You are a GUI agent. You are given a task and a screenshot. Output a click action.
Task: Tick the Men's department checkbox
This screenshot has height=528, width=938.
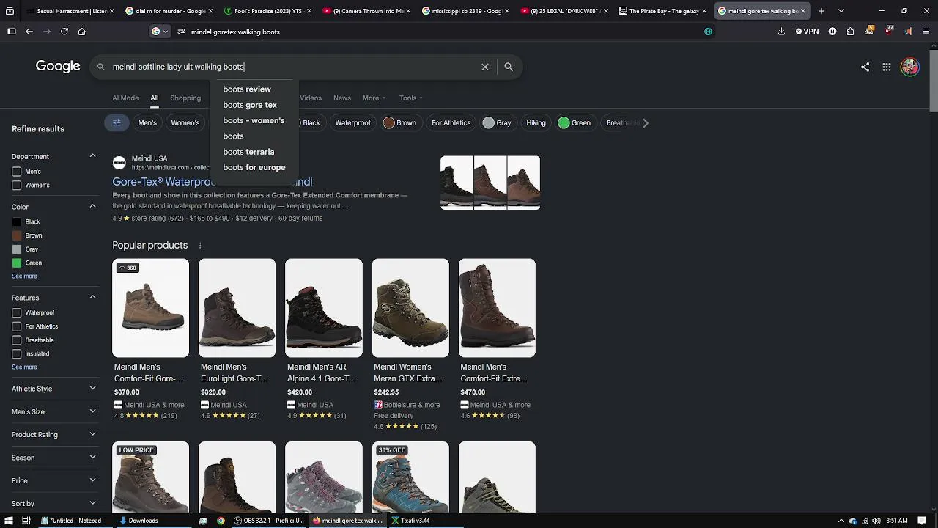(17, 172)
